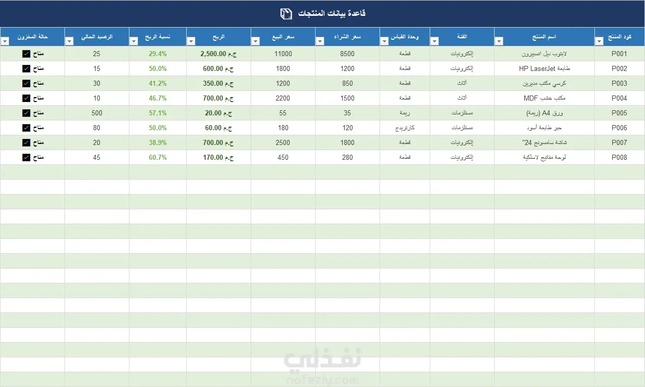645x387 pixels.
Task: Select selling price cell 2500
Action: 283,142
